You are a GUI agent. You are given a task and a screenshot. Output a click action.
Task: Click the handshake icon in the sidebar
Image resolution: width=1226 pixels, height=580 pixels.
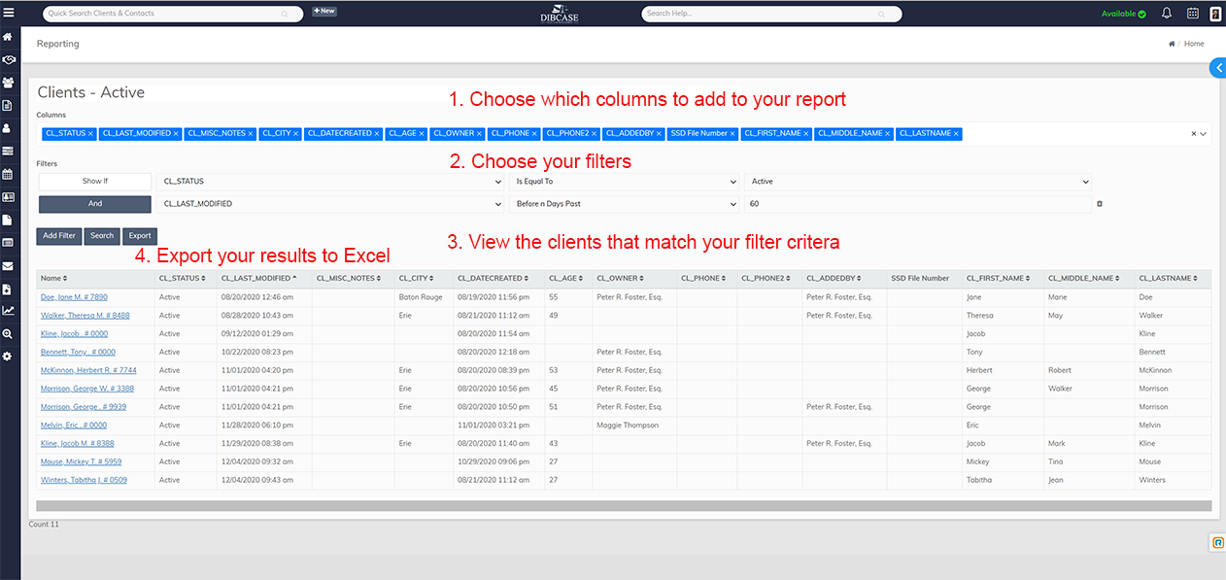(8, 59)
